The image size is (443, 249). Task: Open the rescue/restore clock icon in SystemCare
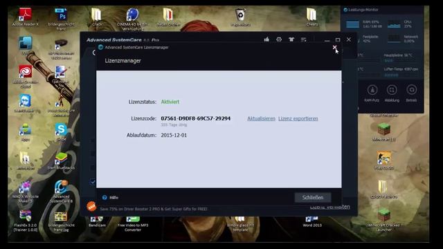click(279, 39)
